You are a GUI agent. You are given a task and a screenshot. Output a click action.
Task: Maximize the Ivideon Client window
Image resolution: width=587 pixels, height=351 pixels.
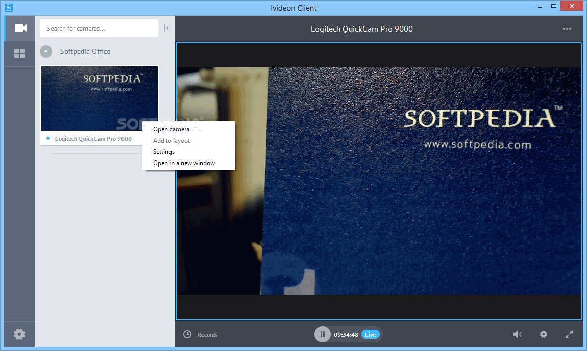554,6
